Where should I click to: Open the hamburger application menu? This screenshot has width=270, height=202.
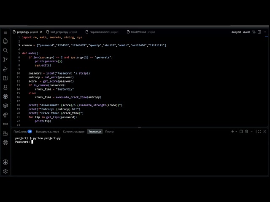(x=5, y=33)
